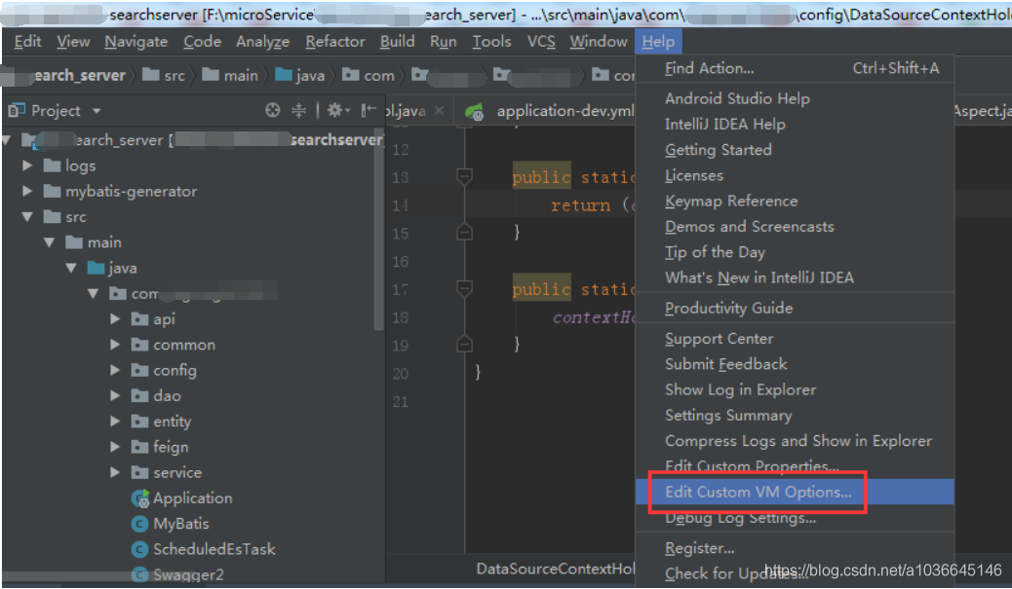Open the Analyze menu
1012x589 pixels.
point(262,41)
